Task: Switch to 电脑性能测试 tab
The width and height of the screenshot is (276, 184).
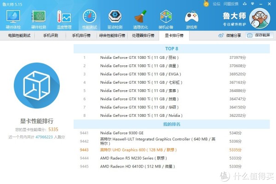Action: 19,35
